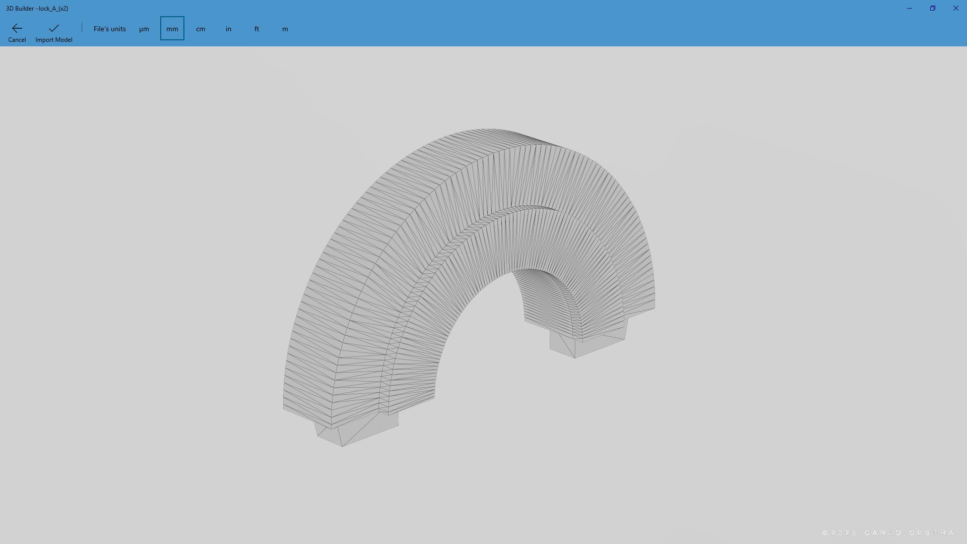This screenshot has height=544, width=967.
Task: Click the Import Model checkmark icon
Action: pyautogui.click(x=53, y=28)
